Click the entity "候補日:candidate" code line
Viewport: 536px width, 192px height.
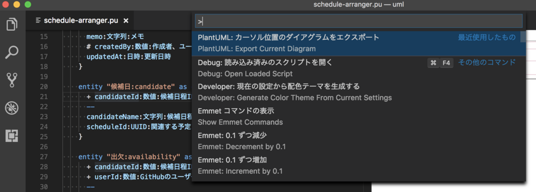[133, 87]
